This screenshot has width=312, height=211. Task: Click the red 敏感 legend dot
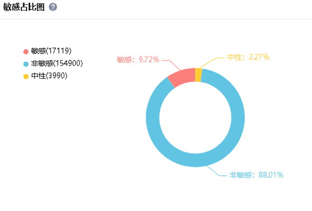click(x=26, y=51)
